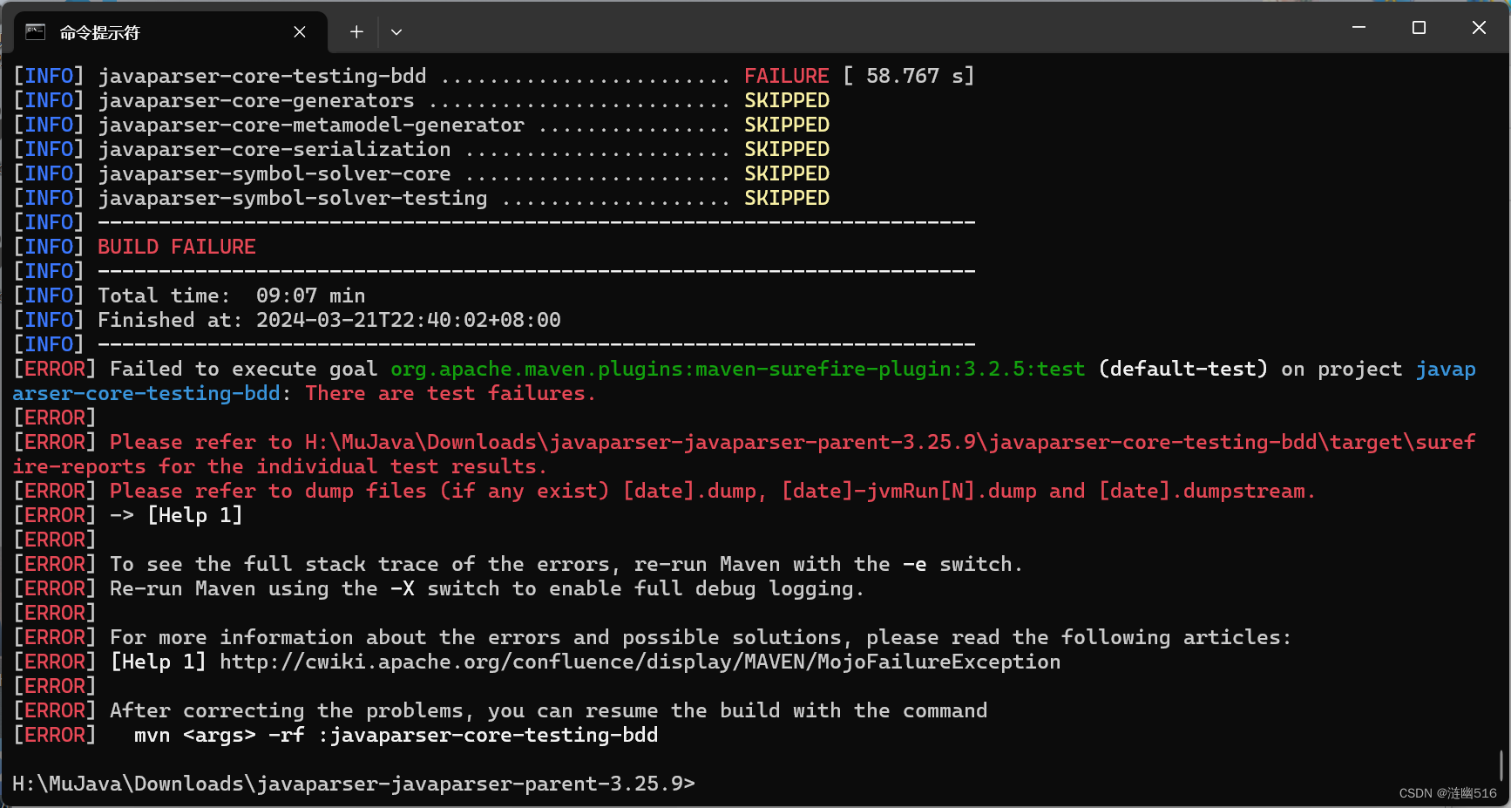Screen dimensions: 1511x808
Task: Open a new terminal tab with the plus icon
Action: [x=356, y=31]
